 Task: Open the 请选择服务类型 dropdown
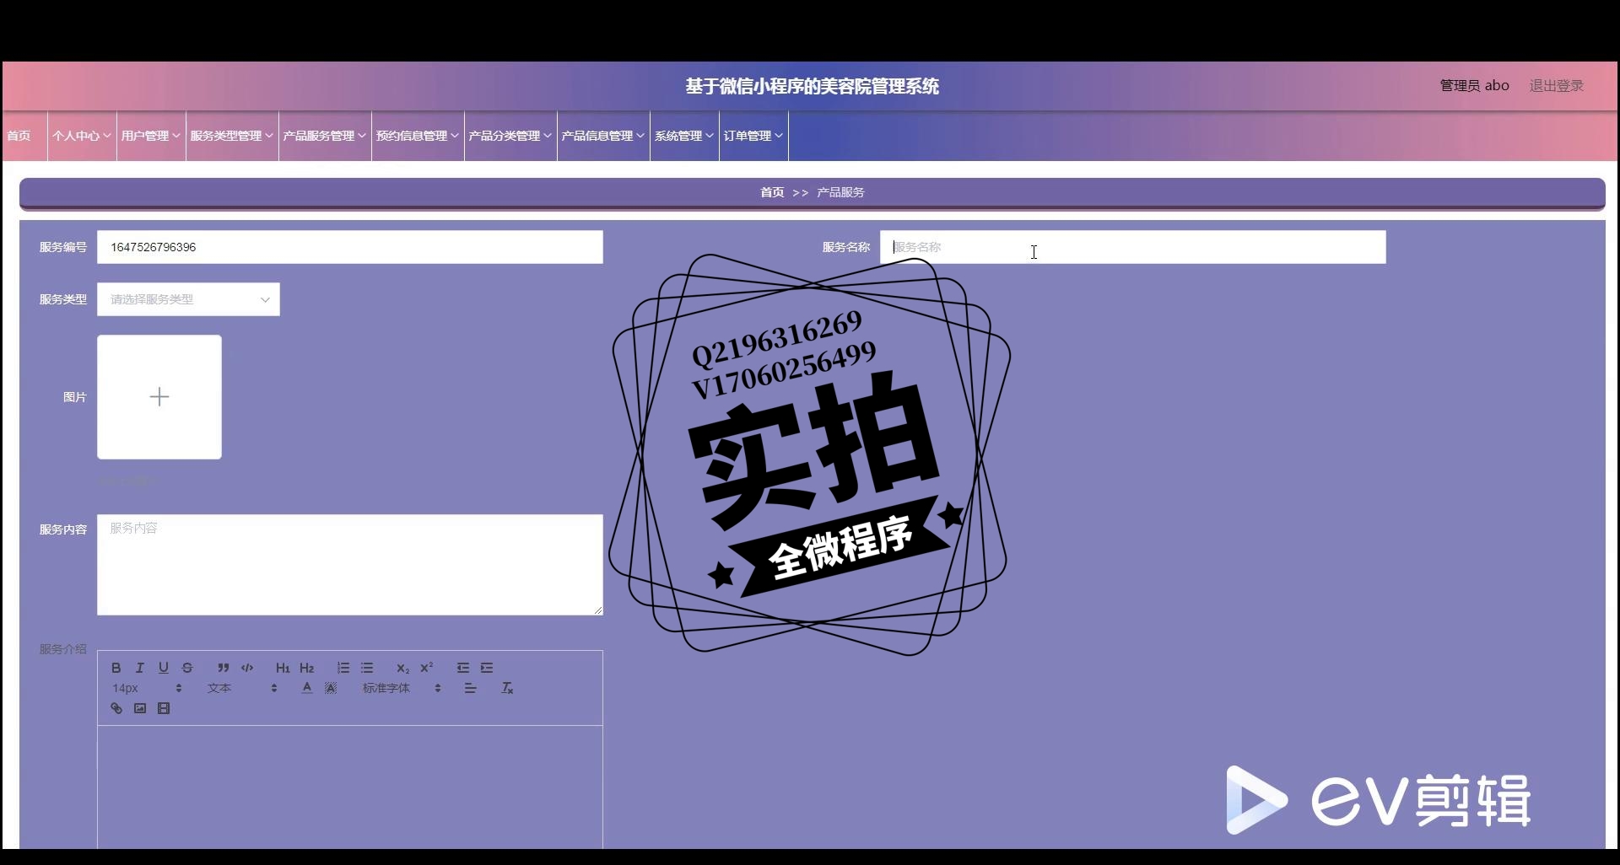coord(188,299)
